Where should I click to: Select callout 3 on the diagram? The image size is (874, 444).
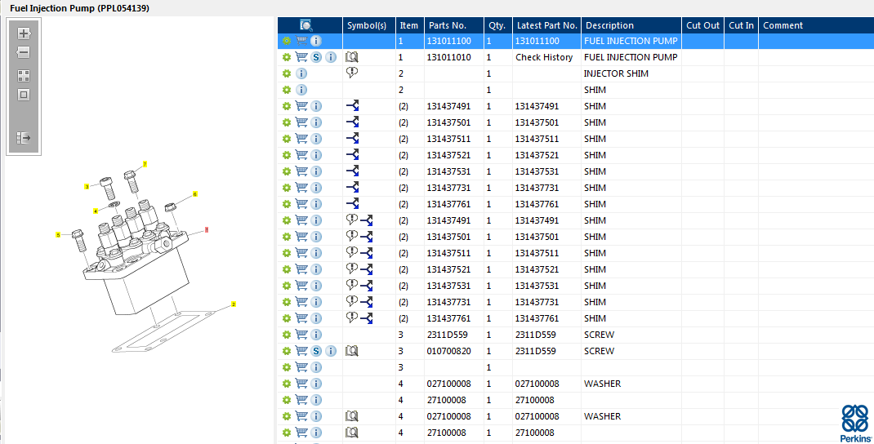pyautogui.click(x=87, y=187)
